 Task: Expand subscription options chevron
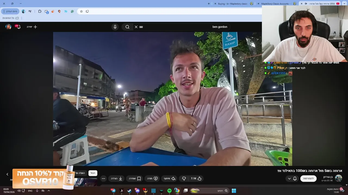(x=289, y=178)
